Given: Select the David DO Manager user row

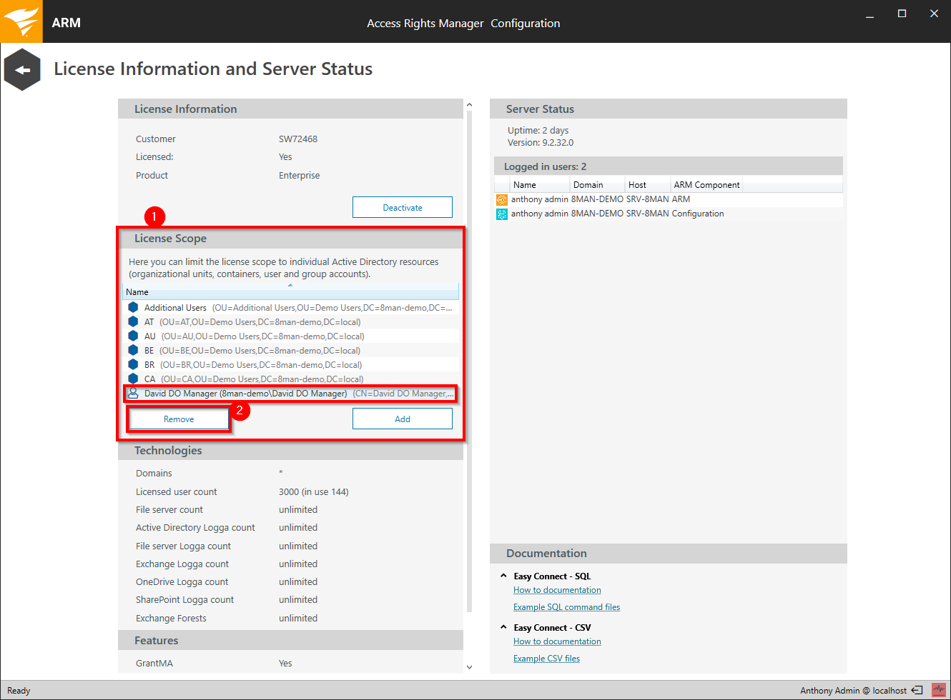Looking at the screenshot, I should [x=290, y=393].
